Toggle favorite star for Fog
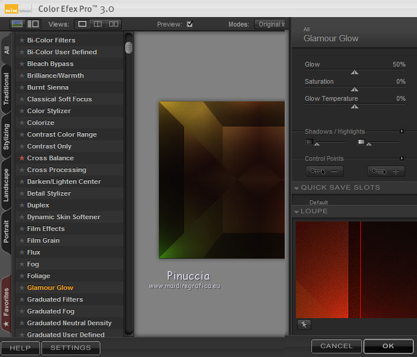The width and height of the screenshot is (417, 357). click(22, 264)
